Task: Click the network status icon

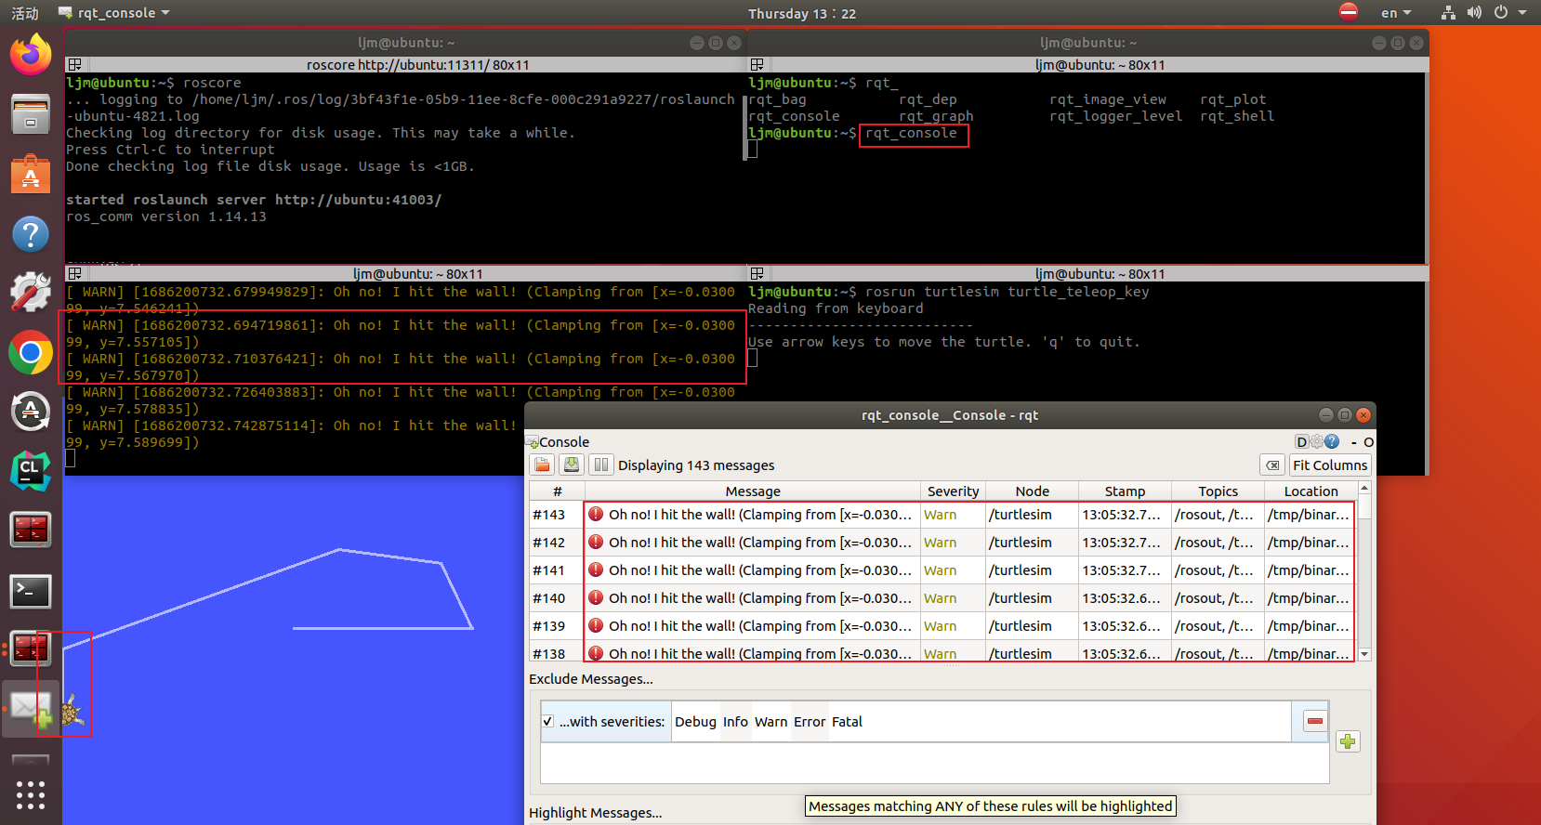Action: pos(1448,13)
